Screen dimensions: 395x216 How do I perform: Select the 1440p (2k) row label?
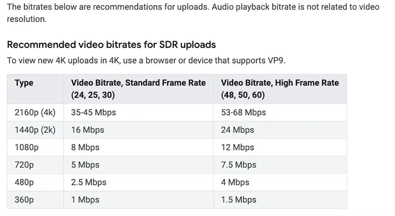pyautogui.click(x=35, y=130)
